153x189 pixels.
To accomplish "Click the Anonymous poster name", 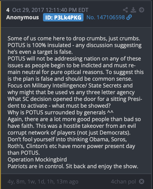I will pyautogui.click(x=23, y=17).
